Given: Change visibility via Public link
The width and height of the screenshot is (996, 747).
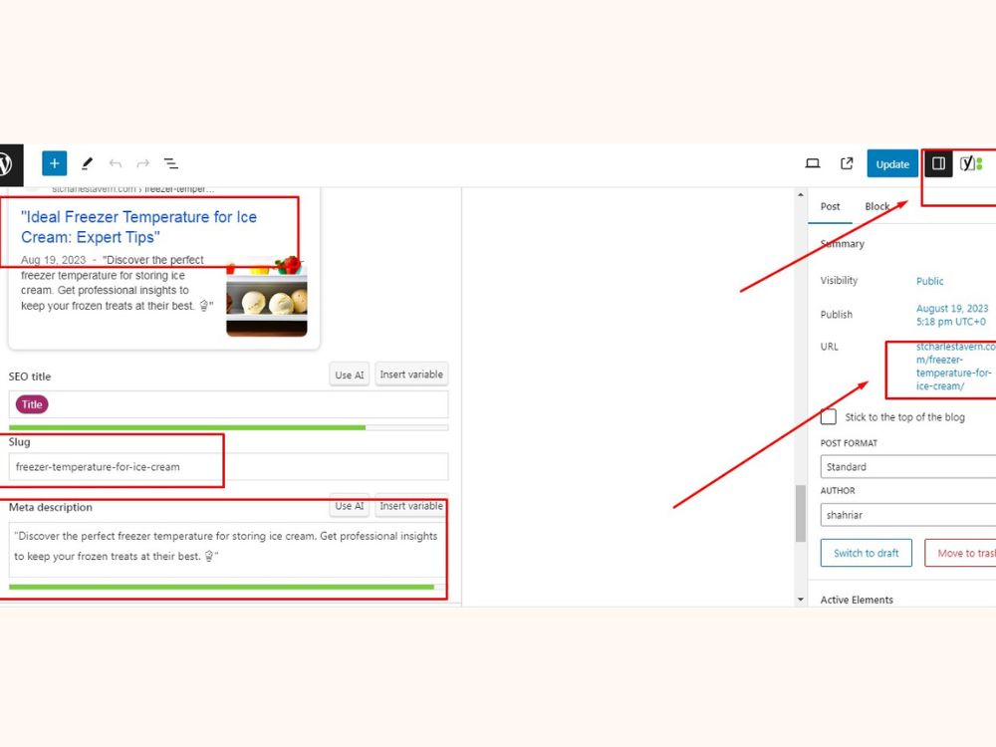Looking at the screenshot, I should [x=929, y=281].
